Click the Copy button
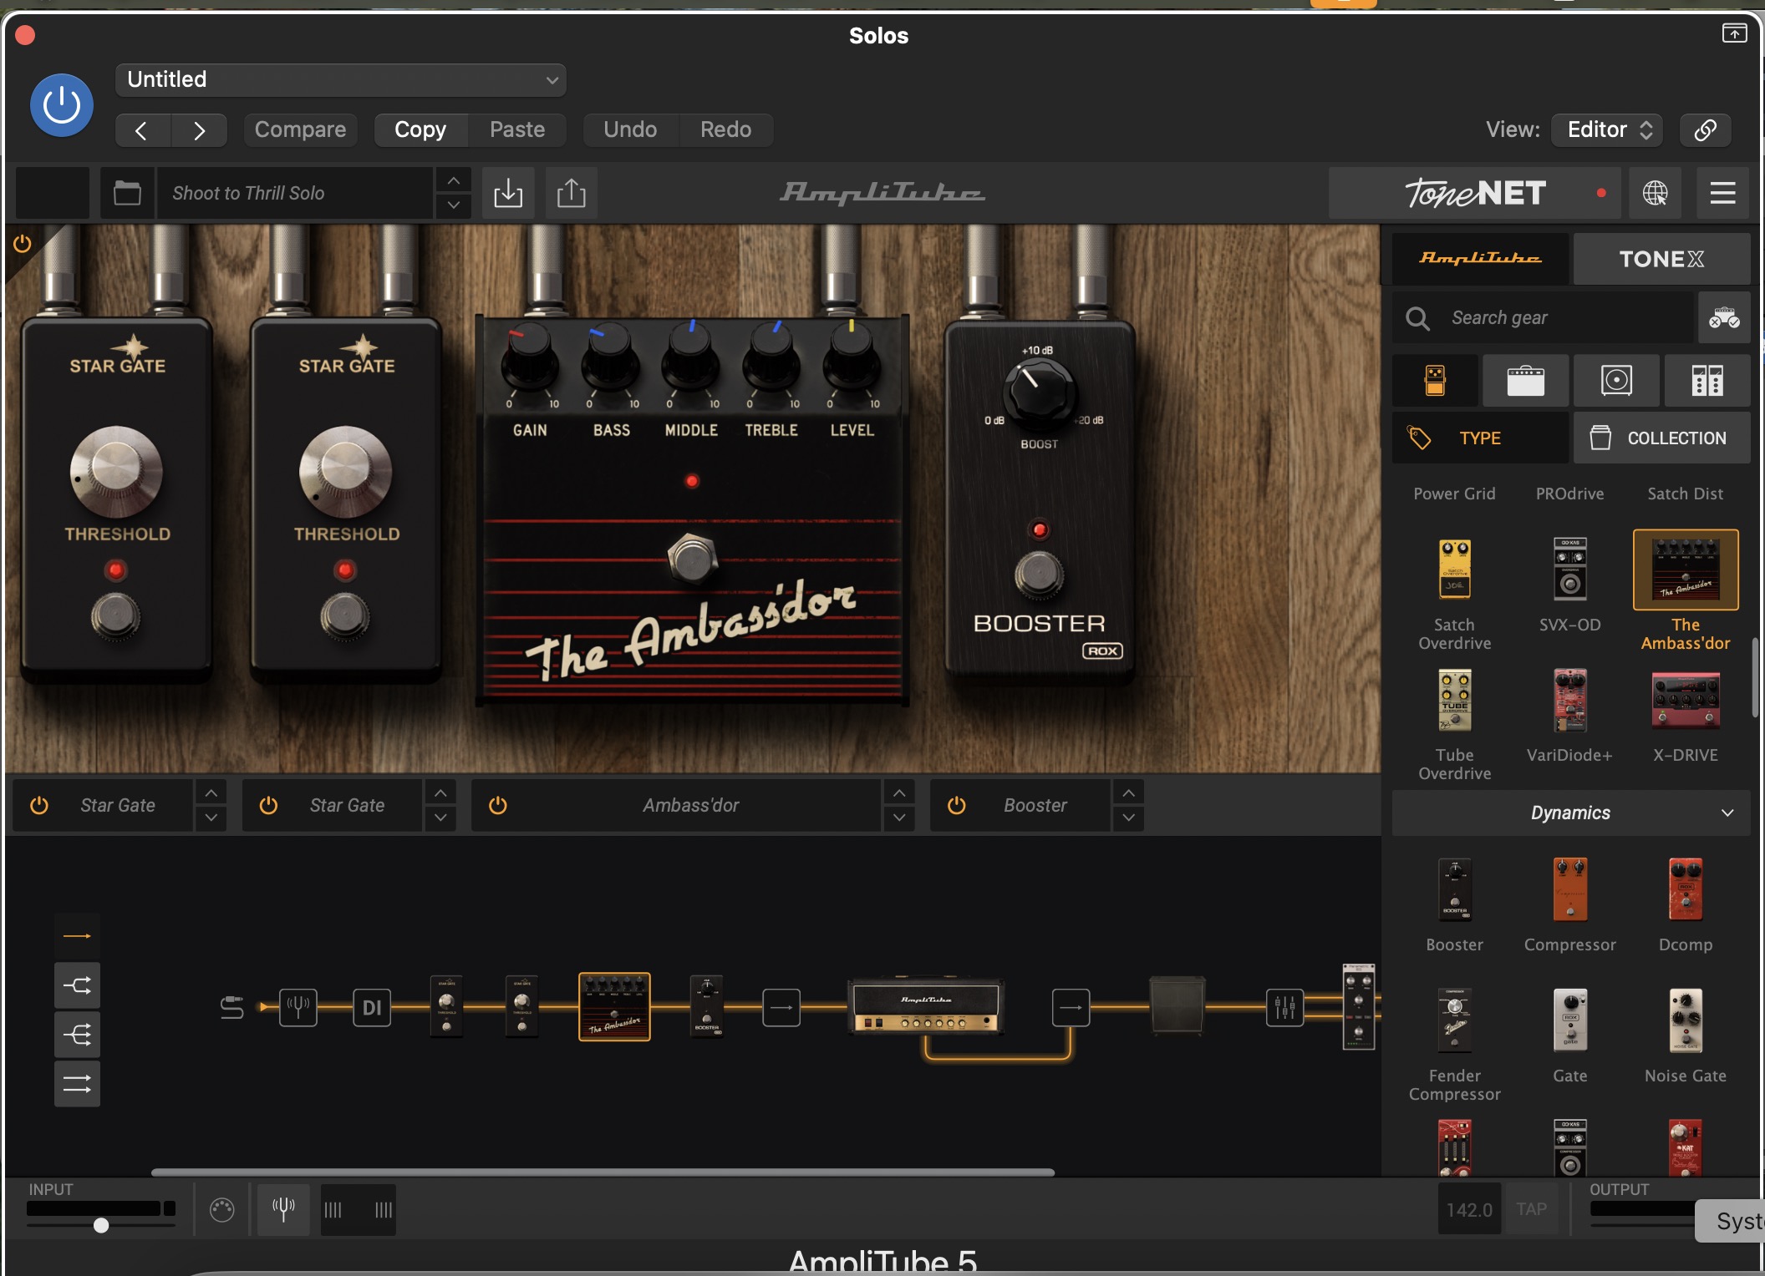 coord(420,129)
